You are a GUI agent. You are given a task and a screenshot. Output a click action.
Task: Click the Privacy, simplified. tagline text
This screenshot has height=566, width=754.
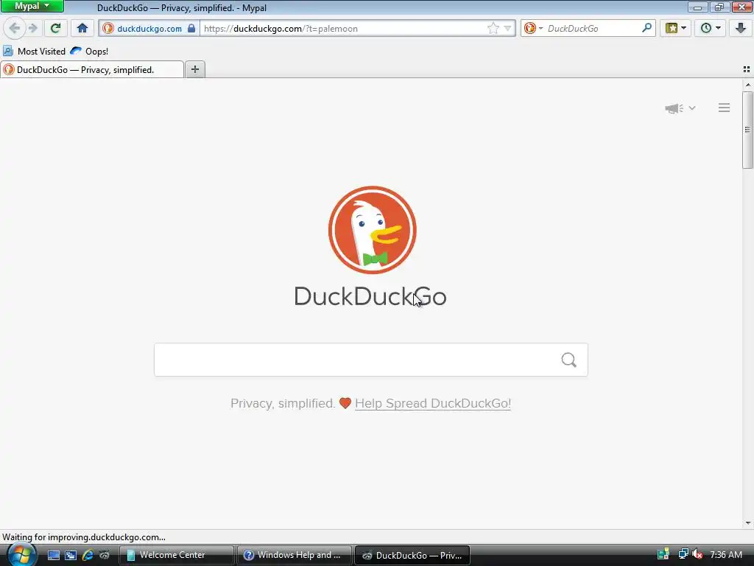(283, 403)
